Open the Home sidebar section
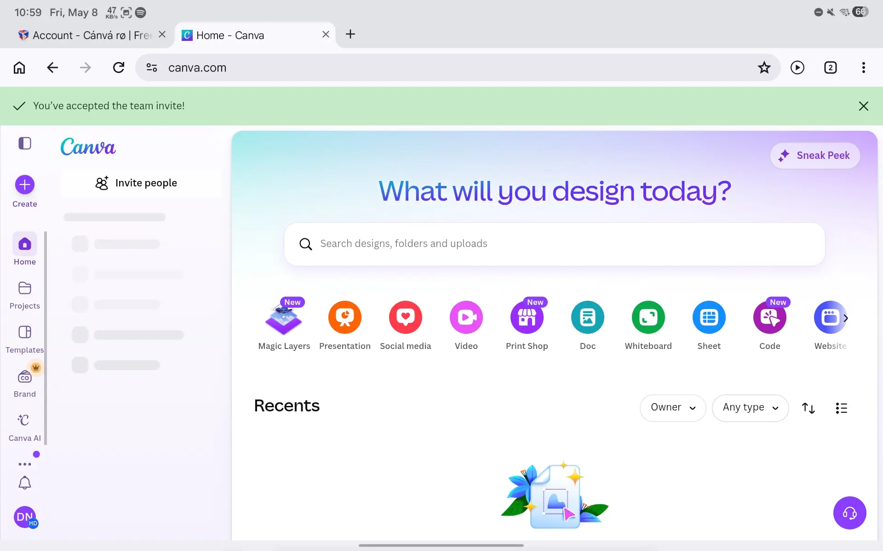The width and height of the screenshot is (883, 551). tap(25, 249)
